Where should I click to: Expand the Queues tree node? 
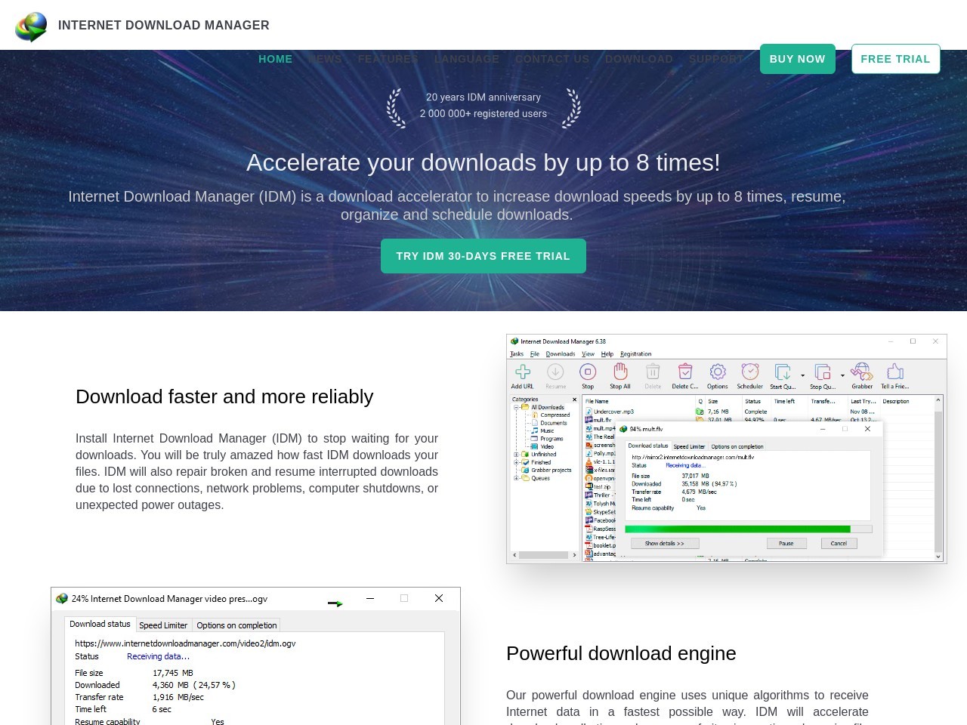pos(516,478)
